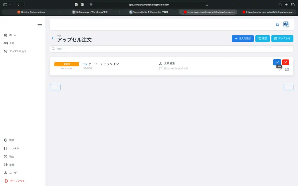Screen dimensions: 298x186
Task: Reload the page in Safari's address bar
Action: coord(207,5)
